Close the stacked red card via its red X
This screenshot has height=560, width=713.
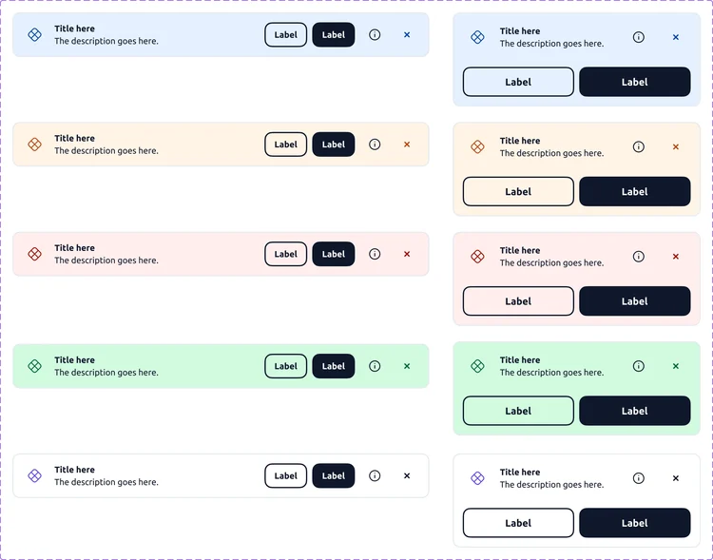[676, 256]
